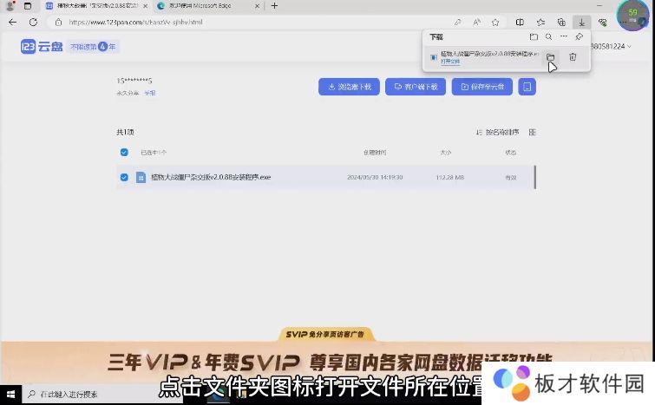Click the address bar URL field

coord(260,22)
